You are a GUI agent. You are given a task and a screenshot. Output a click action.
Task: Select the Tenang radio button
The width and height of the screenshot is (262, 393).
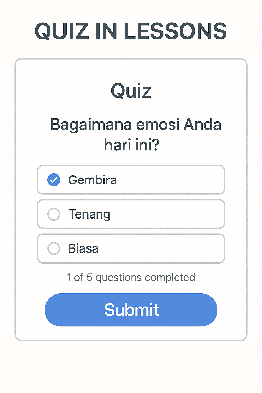coord(54,214)
